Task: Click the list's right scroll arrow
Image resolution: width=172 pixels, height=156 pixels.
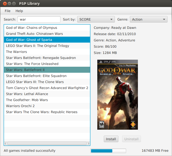Action: 89,143
